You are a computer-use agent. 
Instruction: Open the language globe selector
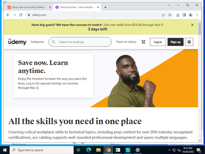click(189, 42)
